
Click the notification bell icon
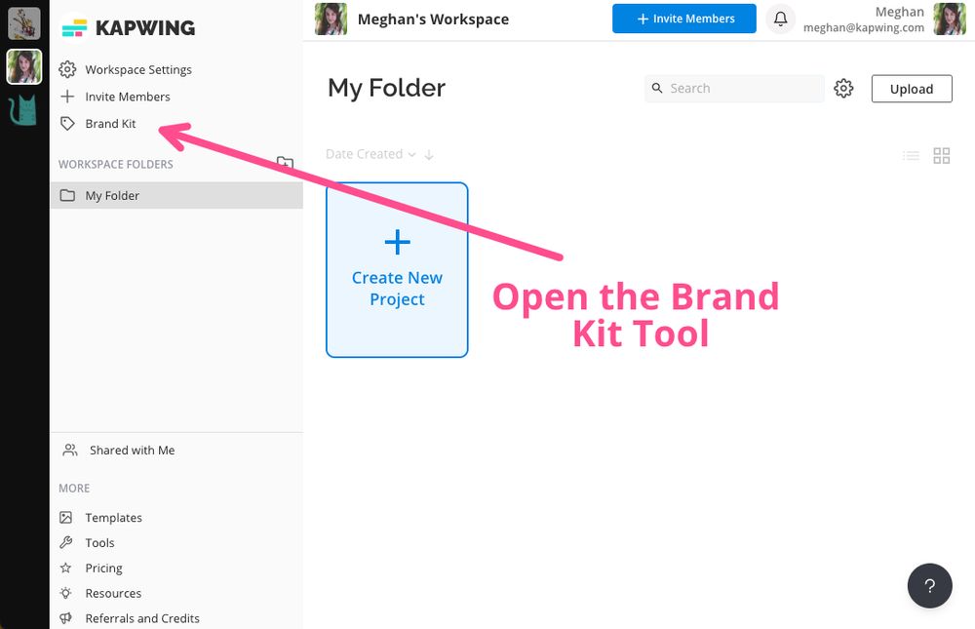click(780, 19)
